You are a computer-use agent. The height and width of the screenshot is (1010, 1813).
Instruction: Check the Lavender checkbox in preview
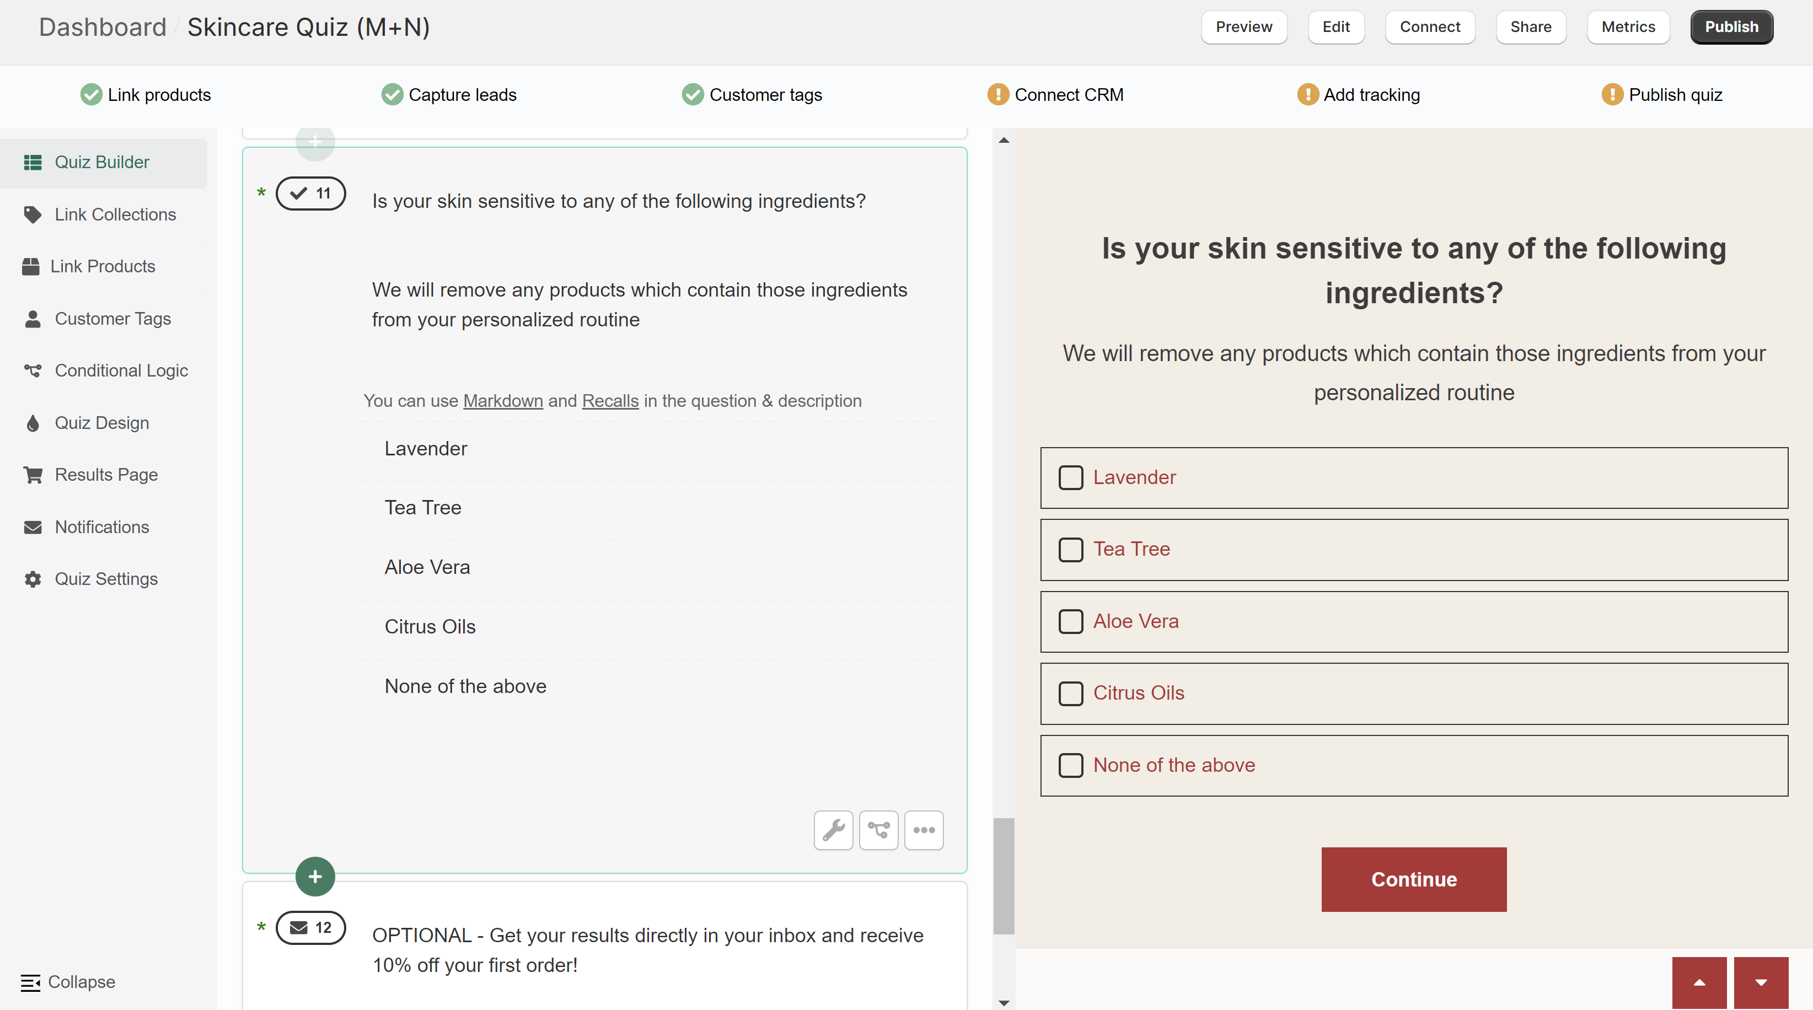[x=1070, y=478]
